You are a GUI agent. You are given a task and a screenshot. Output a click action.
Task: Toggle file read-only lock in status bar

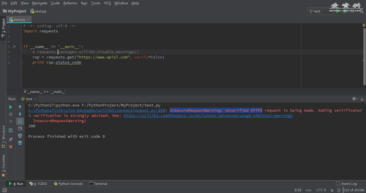332,190
